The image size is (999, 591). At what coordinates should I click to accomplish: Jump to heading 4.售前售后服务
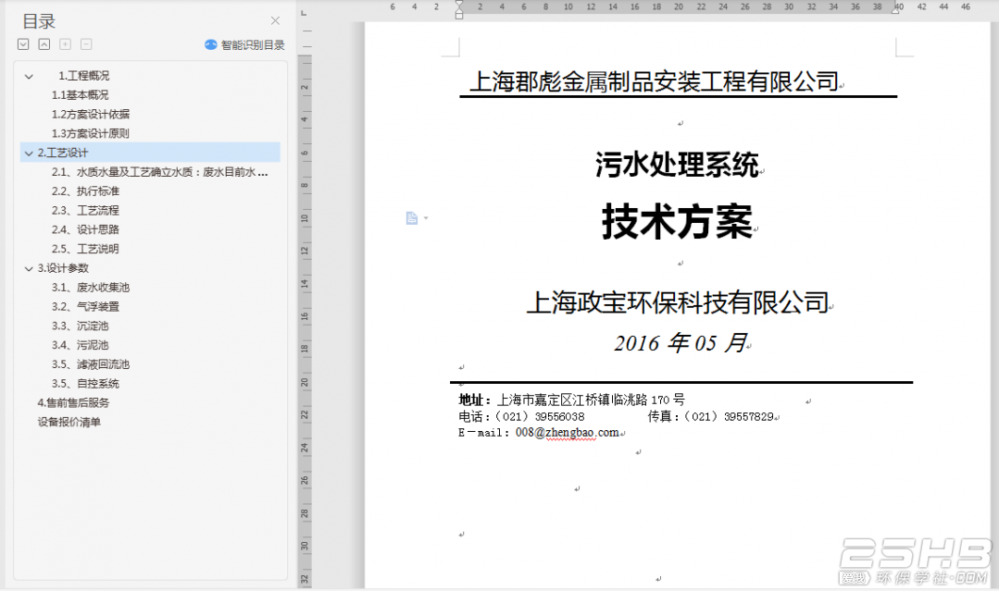point(73,402)
